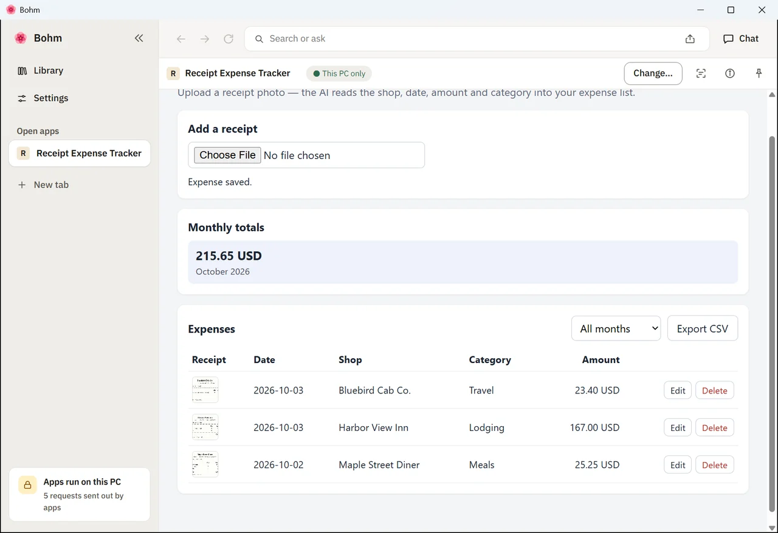Click the lock icon in privacy card
The height and width of the screenshot is (533, 778).
pyautogui.click(x=27, y=484)
